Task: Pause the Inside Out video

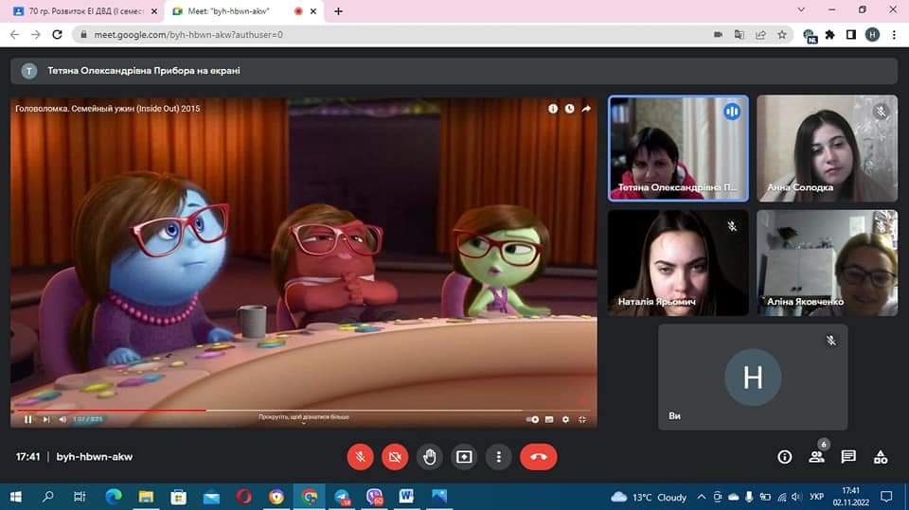Action: coord(27,419)
